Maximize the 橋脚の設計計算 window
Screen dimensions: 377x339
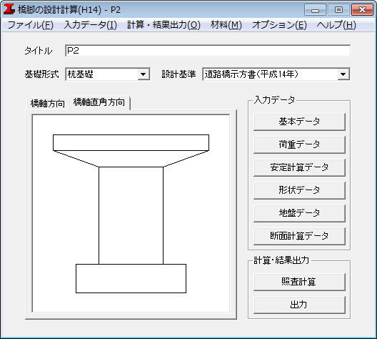[x=338, y=10]
